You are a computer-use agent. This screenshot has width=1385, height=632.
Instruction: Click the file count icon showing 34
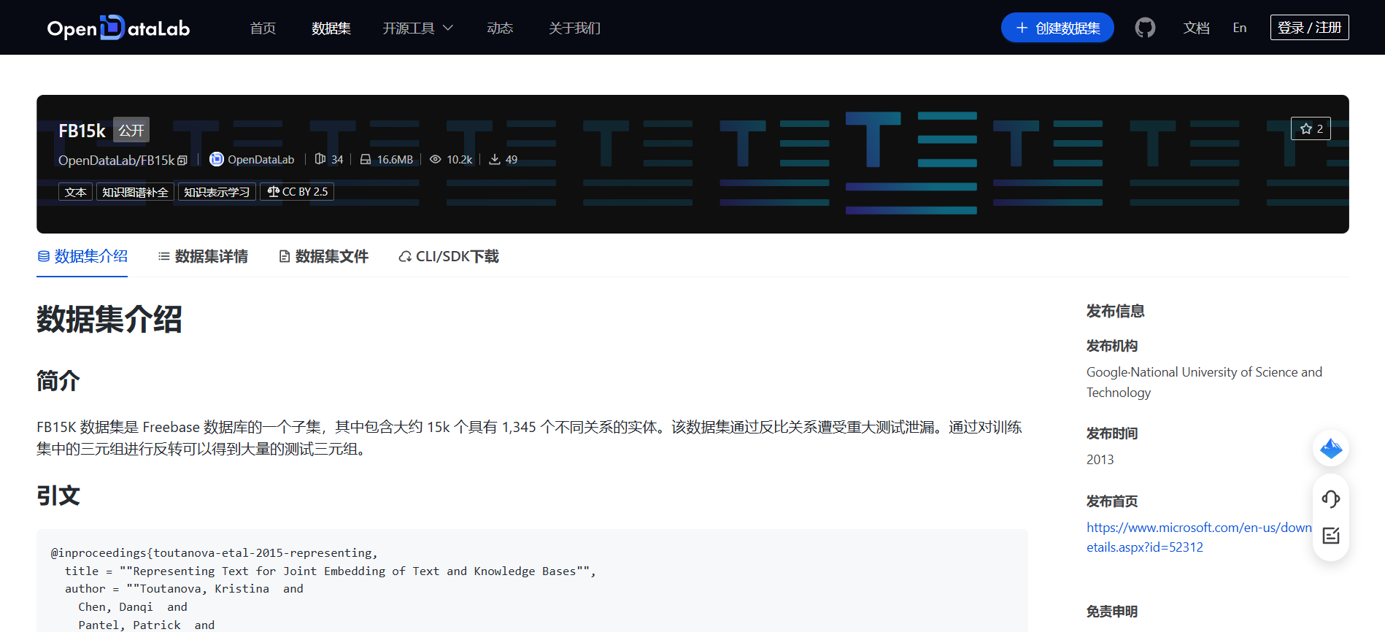(x=320, y=159)
